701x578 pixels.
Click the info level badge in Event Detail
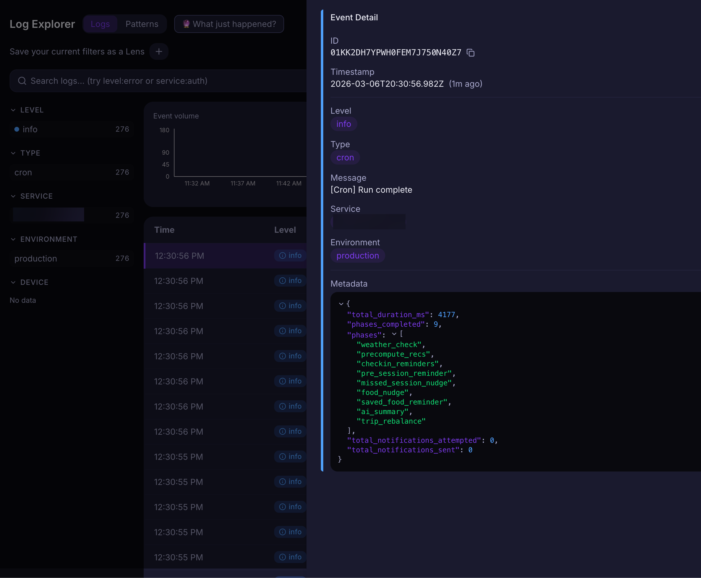click(344, 124)
